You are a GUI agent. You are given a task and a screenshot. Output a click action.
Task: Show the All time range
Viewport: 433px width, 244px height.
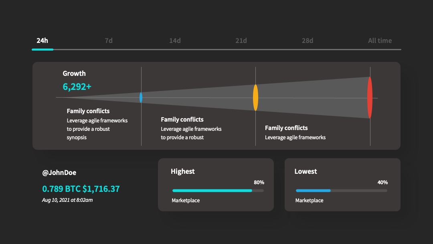(x=380, y=41)
